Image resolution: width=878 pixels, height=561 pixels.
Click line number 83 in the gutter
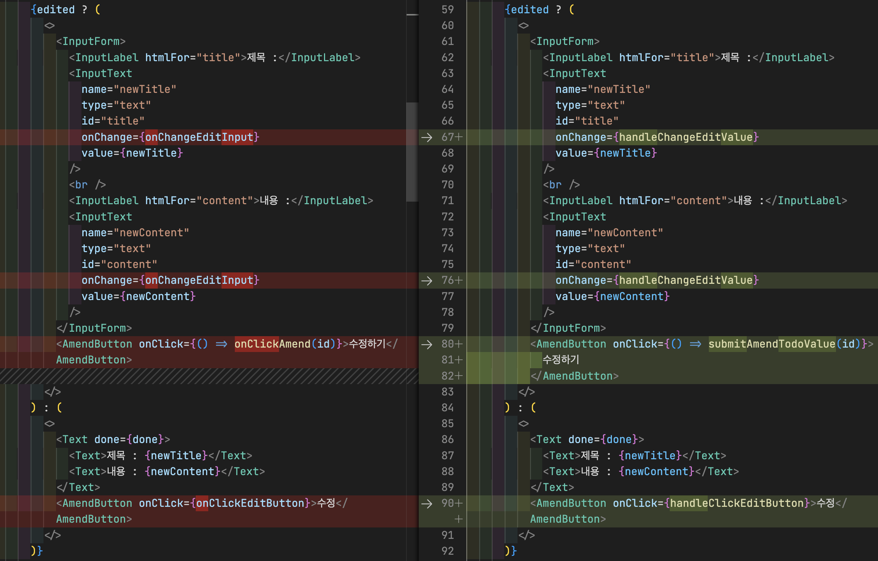point(447,392)
